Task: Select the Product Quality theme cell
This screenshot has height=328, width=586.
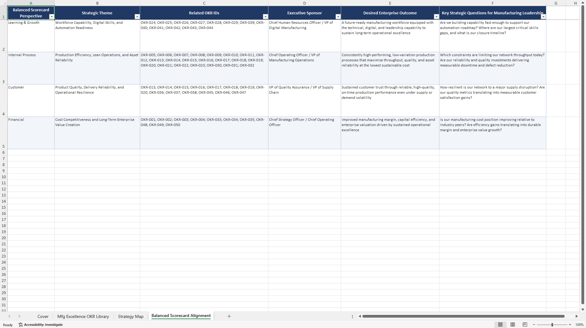Action: pyautogui.click(x=97, y=101)
